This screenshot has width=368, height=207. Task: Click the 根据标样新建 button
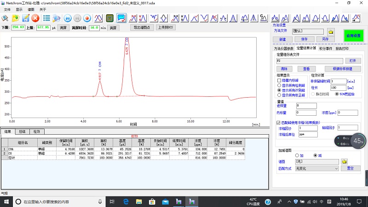click(343, 69)
